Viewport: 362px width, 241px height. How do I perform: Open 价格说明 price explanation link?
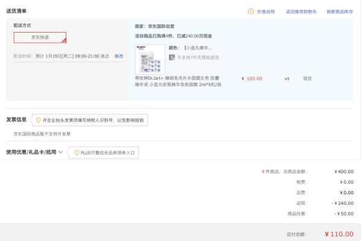pyautogui.click(x=265, y=11)
